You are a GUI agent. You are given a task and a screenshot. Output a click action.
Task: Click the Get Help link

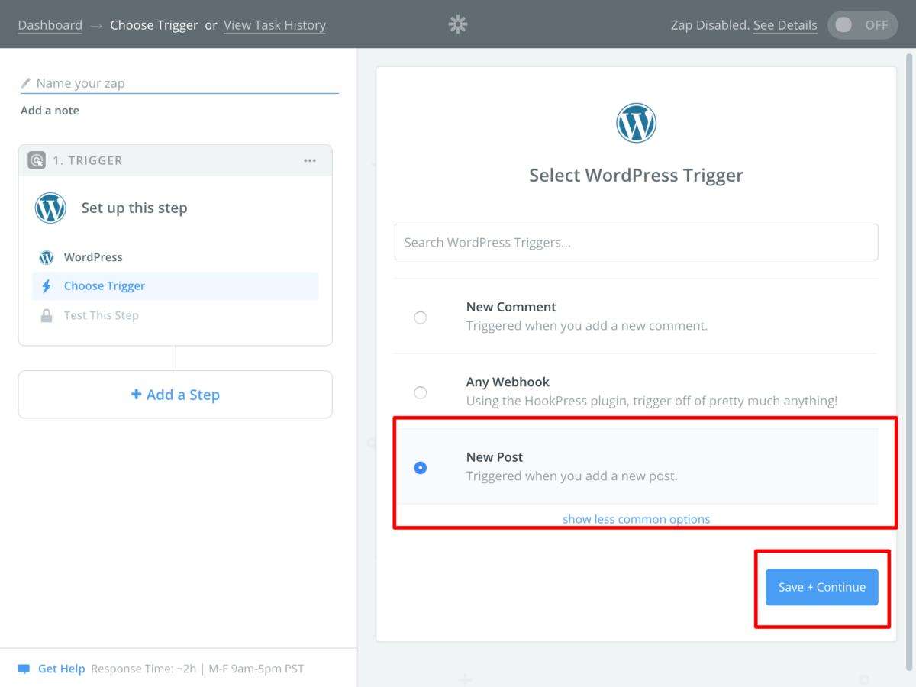pyautogui.click(x=61, y=669)
